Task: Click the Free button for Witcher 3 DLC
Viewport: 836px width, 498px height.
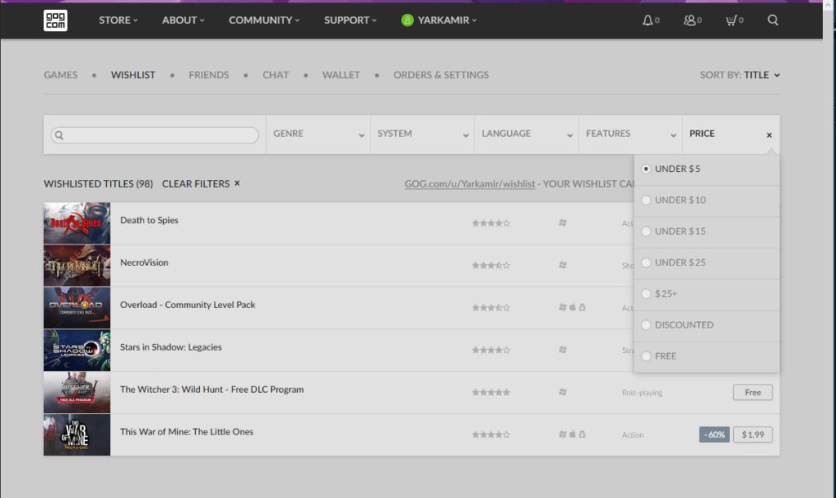Action: coord(753,392)
